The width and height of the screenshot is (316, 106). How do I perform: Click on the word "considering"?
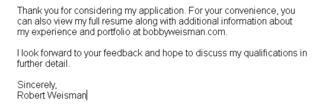[x=98, y=11]
